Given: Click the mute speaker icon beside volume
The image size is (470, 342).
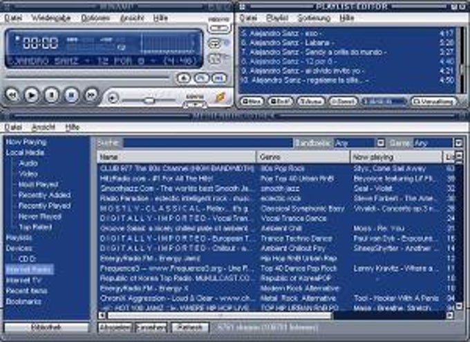Looking at the screenshot, I should 113,98.
